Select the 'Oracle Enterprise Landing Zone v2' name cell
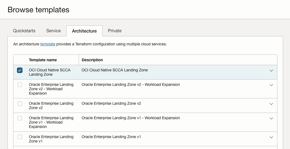The width and height of the screenshot is (290, 149). tap(51, 106)
